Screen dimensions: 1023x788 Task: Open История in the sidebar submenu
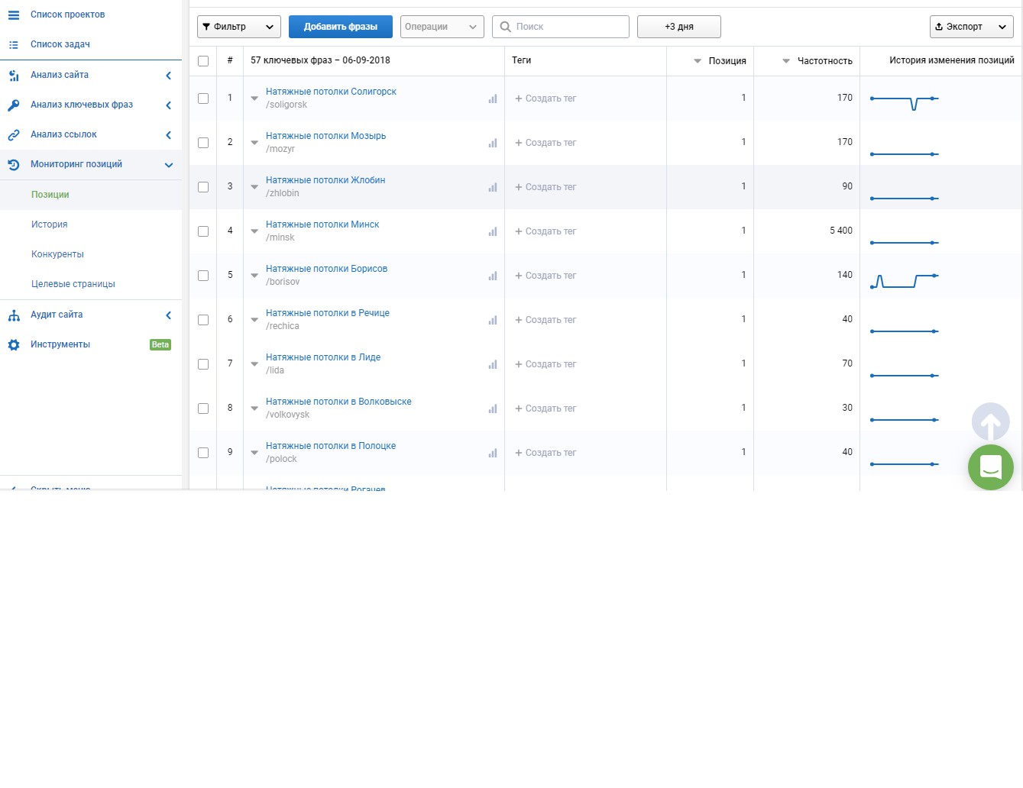[x=50, y=224]
